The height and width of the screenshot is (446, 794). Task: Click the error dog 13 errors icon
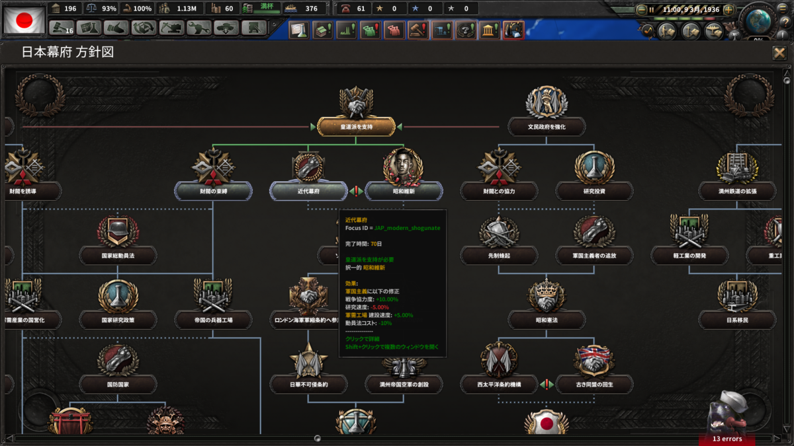[x=727, y=419]
